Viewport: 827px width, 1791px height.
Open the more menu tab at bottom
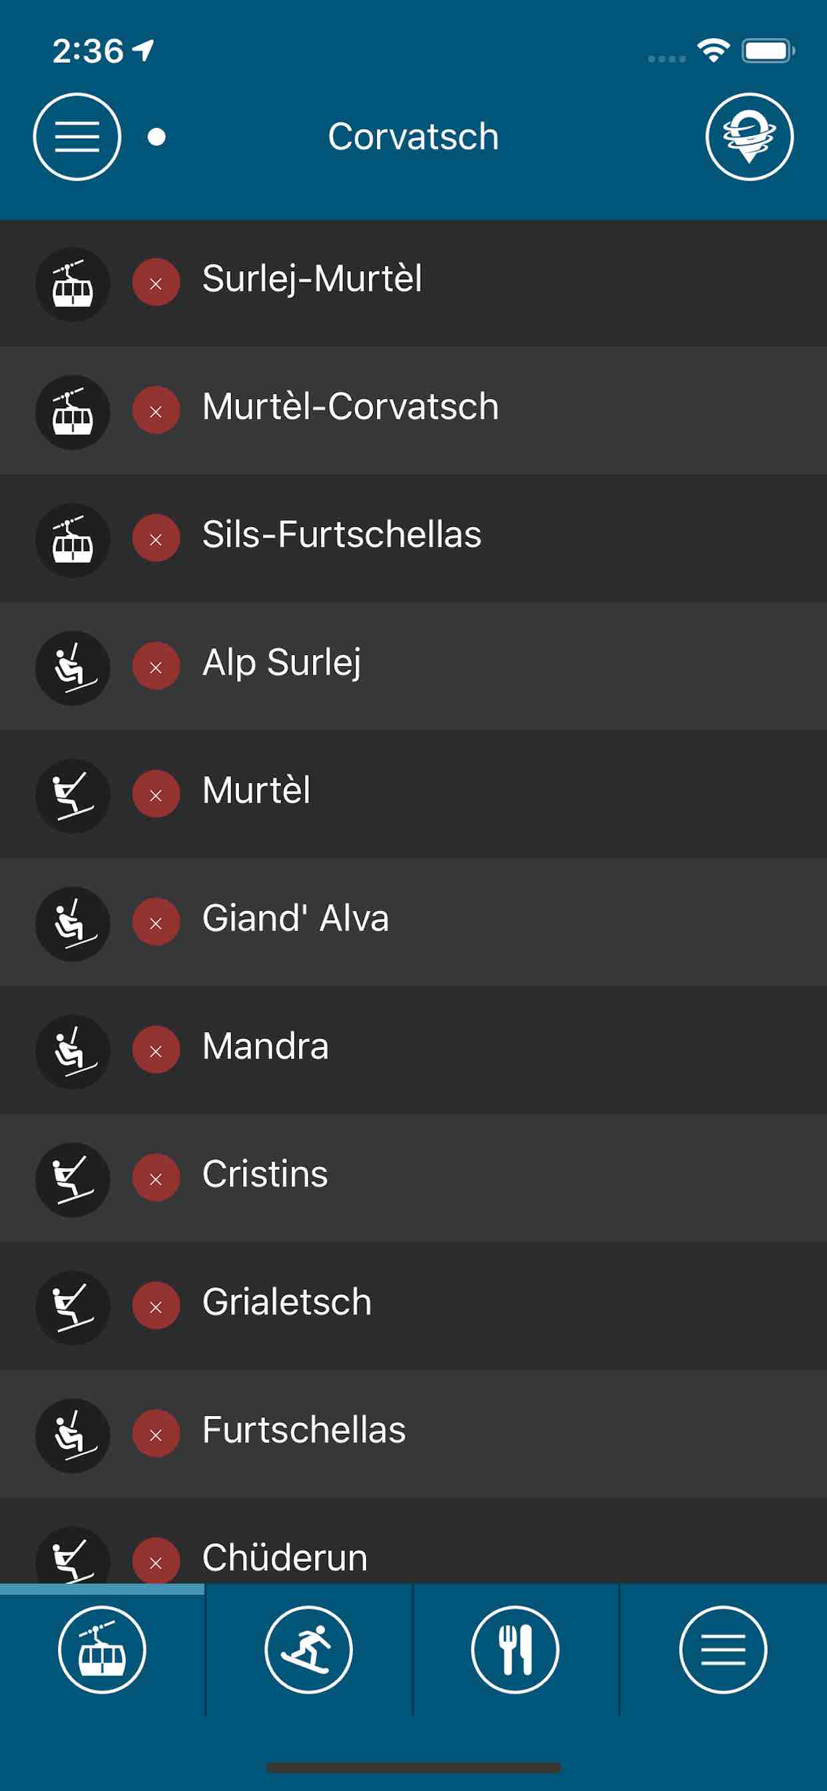(x=722, y=1649)
